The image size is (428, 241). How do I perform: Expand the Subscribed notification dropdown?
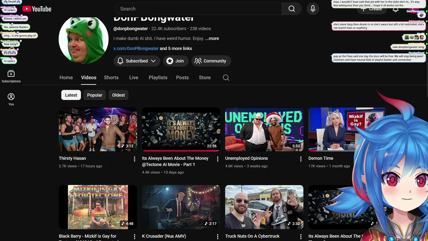pyautogui.click(x=136, y=61)
